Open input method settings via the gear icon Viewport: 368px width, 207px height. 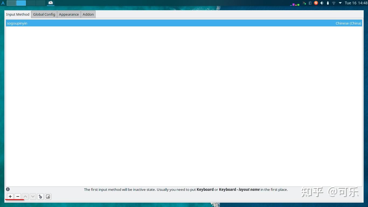(40, 196)
